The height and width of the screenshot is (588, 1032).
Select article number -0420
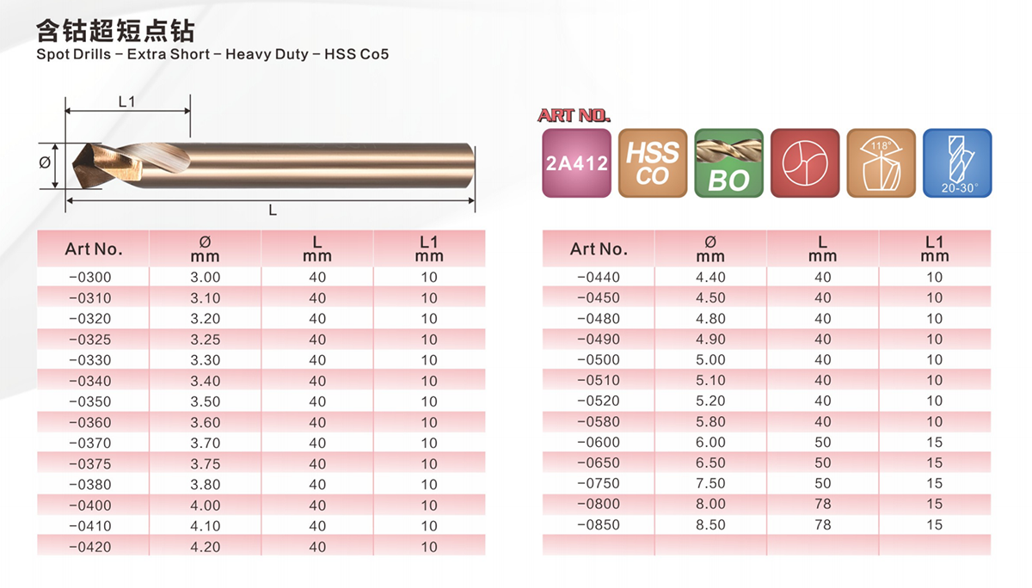point(89,547)
